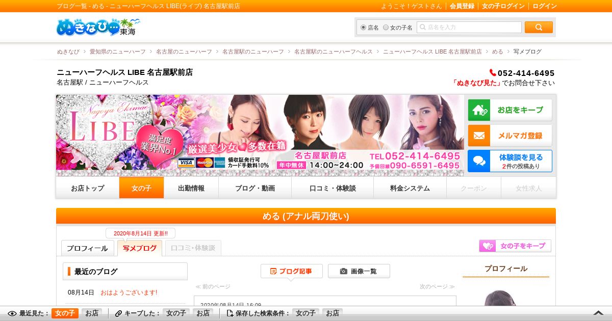The image size is (612, 321).
Task: Click the 2020年8月14日 更新!! badge
Action: [140, 233]
